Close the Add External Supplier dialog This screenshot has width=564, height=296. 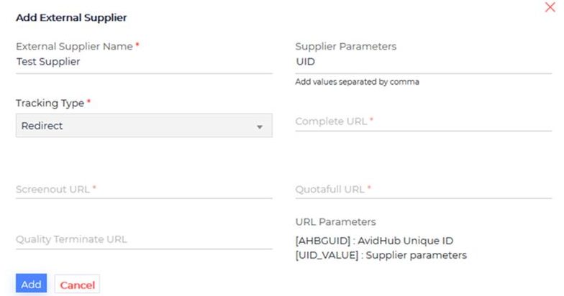click(550, 7)
